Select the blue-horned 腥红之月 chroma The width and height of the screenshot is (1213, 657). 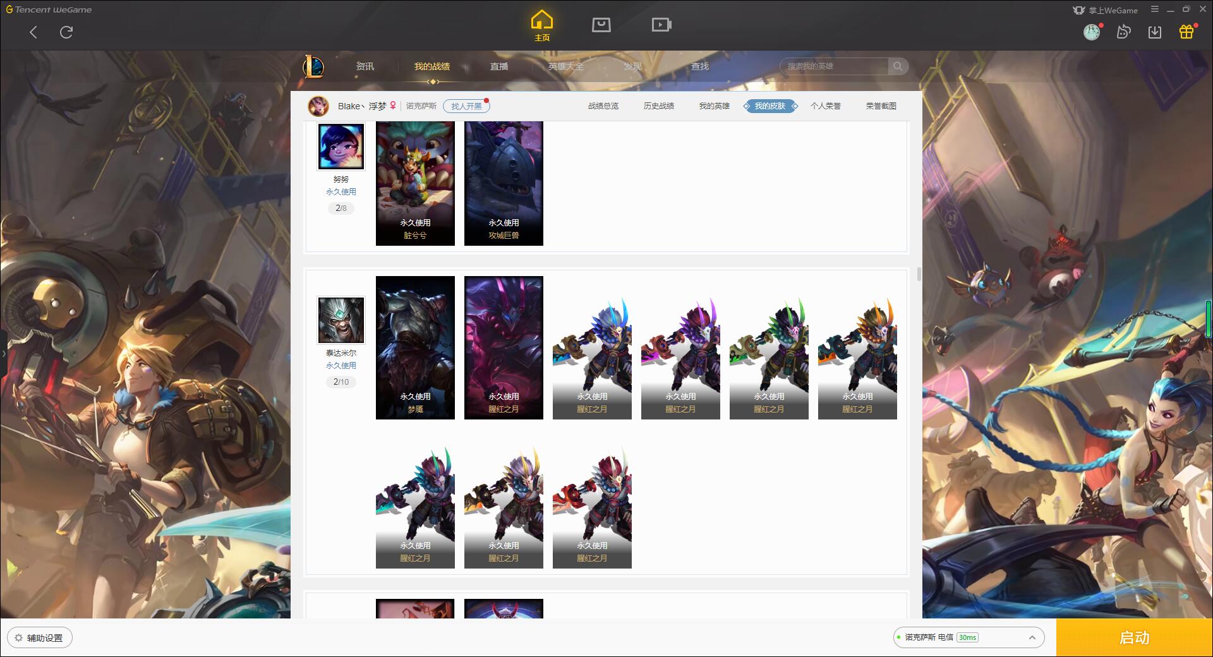[592, 357]
